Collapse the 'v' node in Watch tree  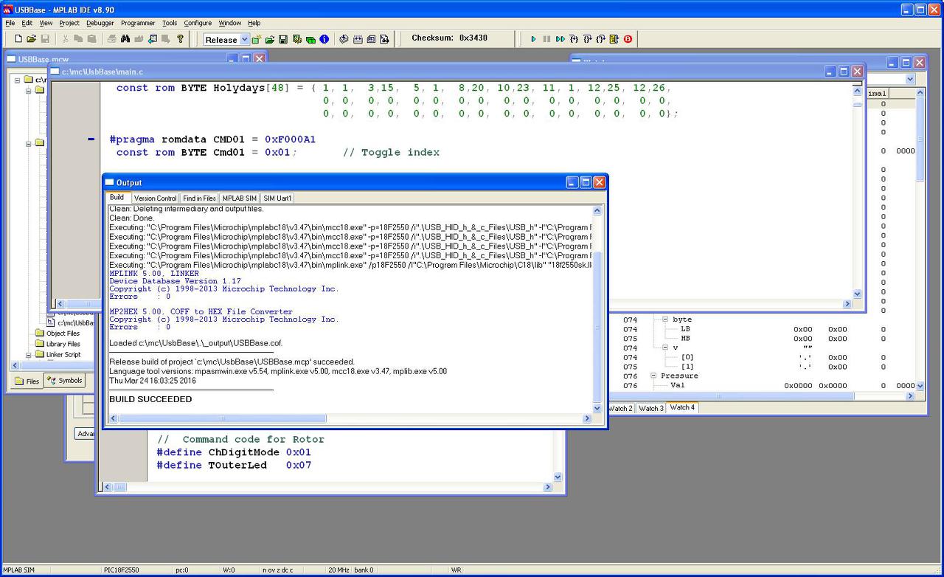coord(664,348)
